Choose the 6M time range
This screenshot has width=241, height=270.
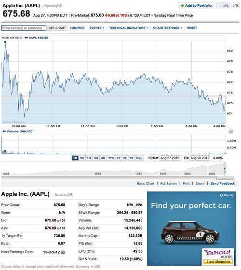tap(103, 158)
